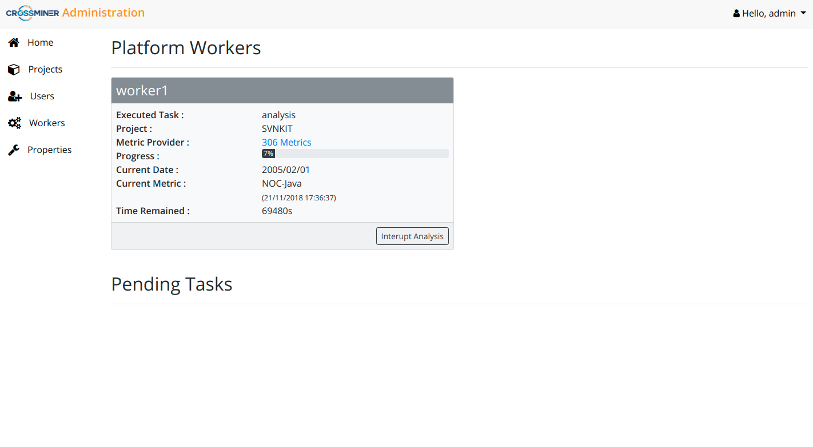Screen dimensions: 813x447
Task: Click the current date 2005/02/01
Action: 286,170
